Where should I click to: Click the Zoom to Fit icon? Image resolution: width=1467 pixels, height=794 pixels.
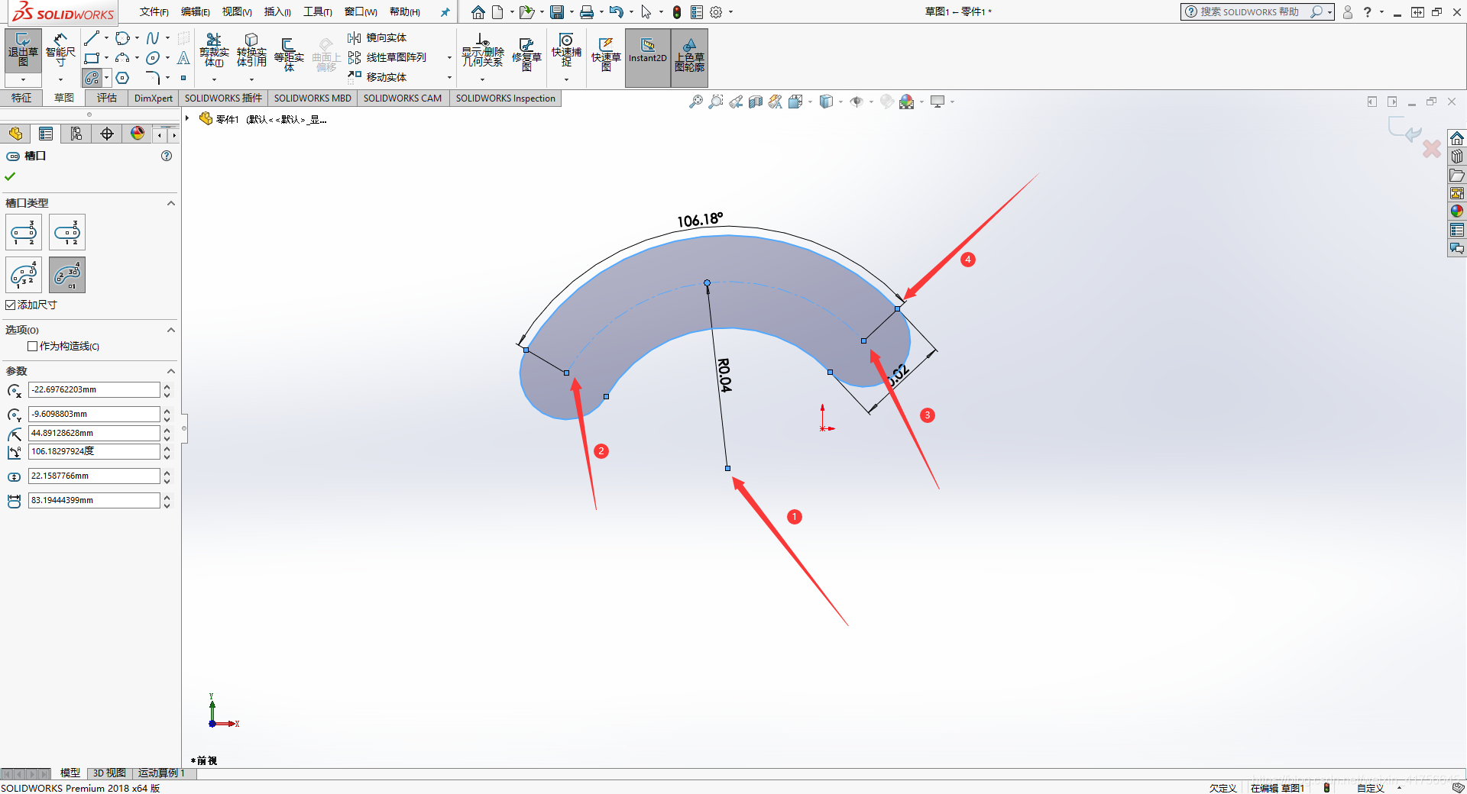coord(695,102)
